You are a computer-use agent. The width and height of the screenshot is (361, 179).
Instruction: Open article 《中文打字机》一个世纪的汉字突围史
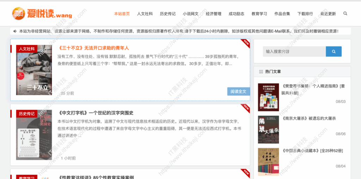(x=95, y=113)
